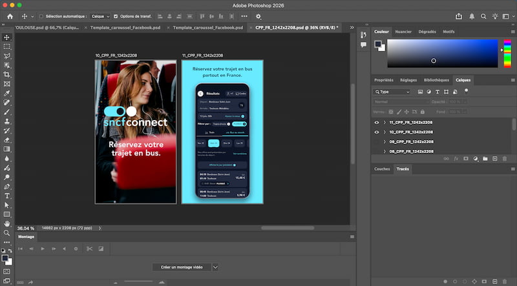This screenshot has width=517, height=286.
Task: Select the Path Selection tool
Action: click(6, 205)
